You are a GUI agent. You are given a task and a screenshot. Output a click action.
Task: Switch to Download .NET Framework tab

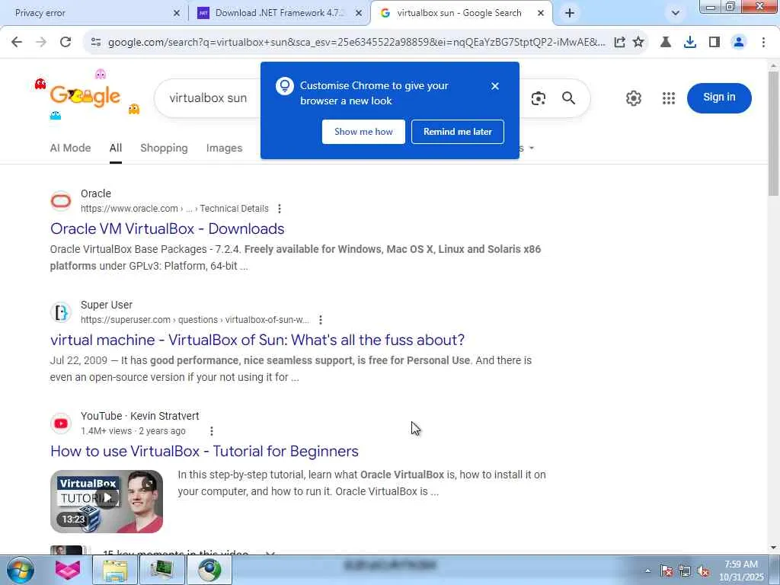[x=279, y=13]
